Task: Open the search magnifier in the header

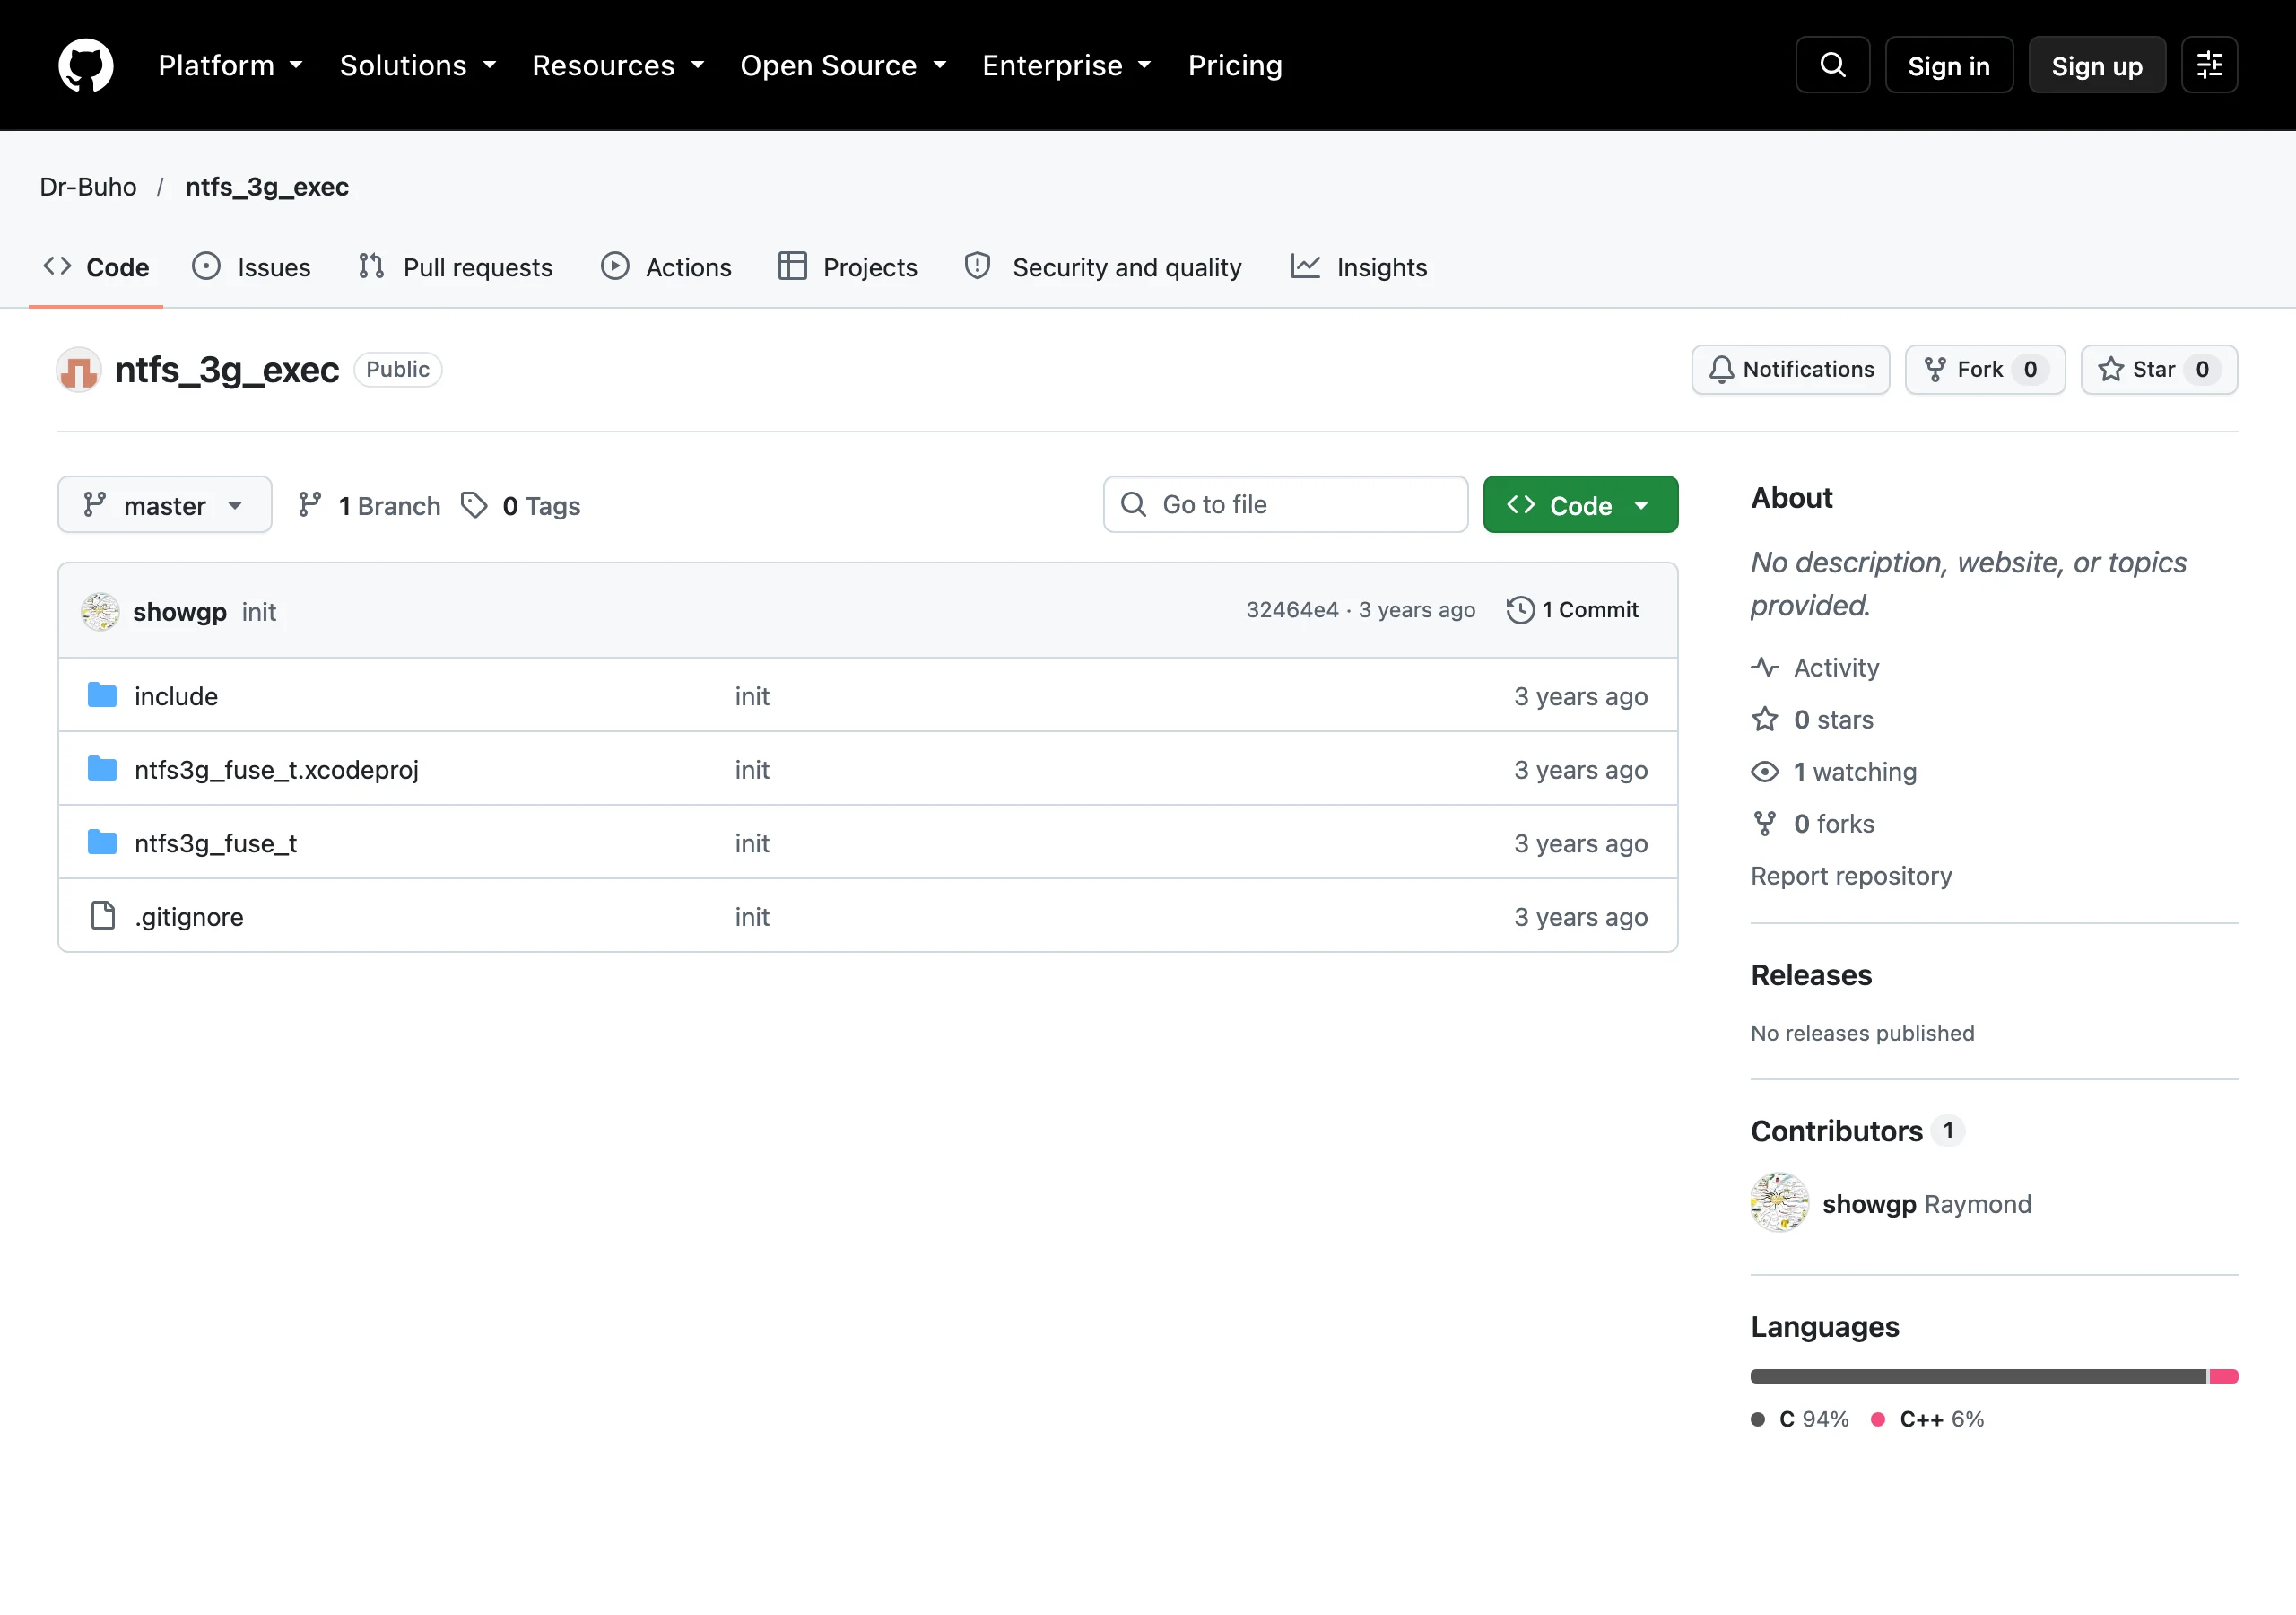Action: 1832,65
